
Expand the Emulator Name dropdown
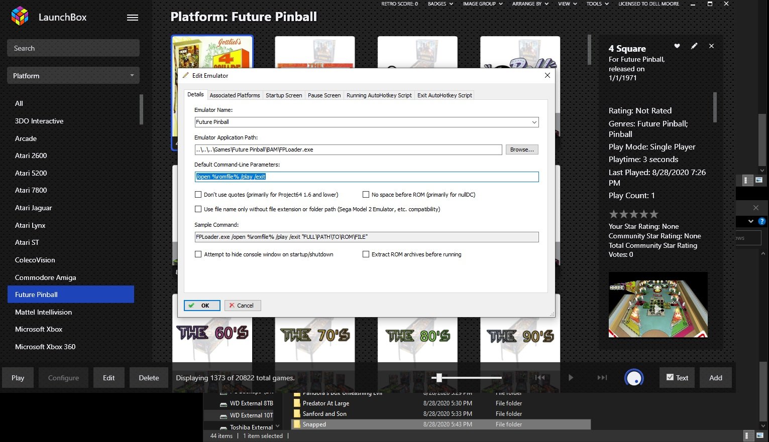tap(534, 122)
